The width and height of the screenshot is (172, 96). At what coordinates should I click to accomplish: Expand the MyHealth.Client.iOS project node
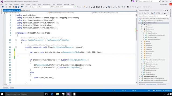coord(140,76)
